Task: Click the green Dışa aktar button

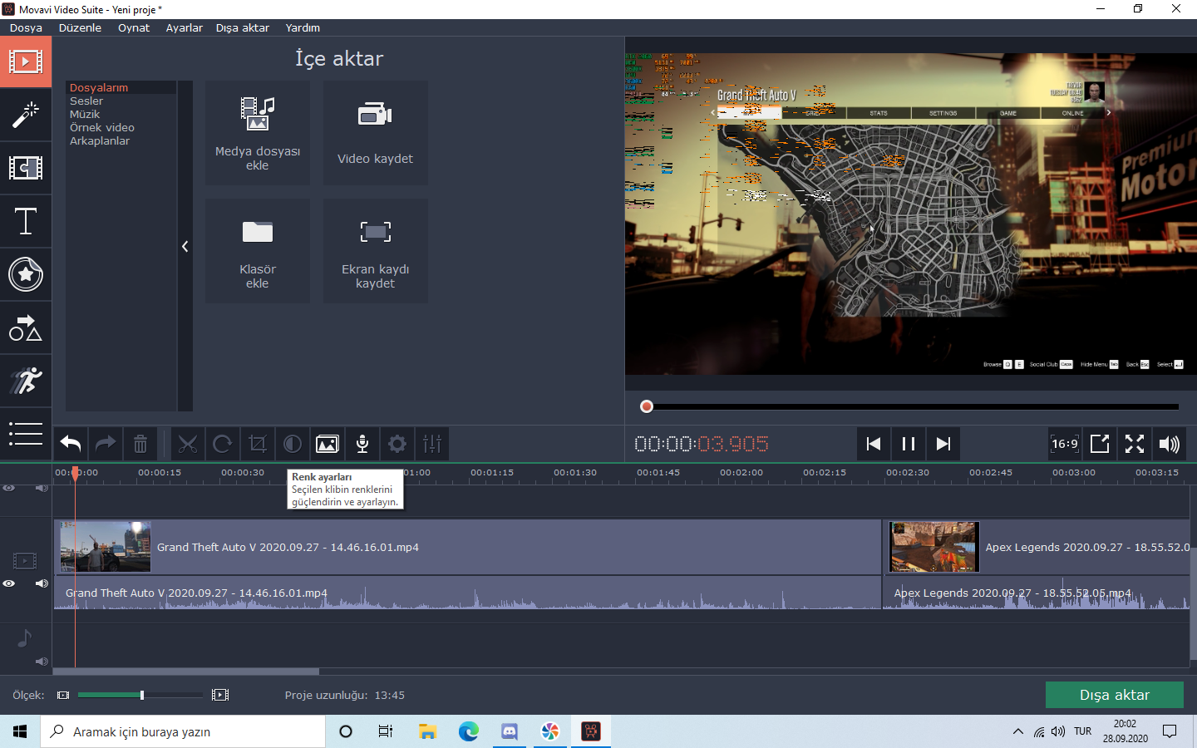Action: (x=1114, y=695)
